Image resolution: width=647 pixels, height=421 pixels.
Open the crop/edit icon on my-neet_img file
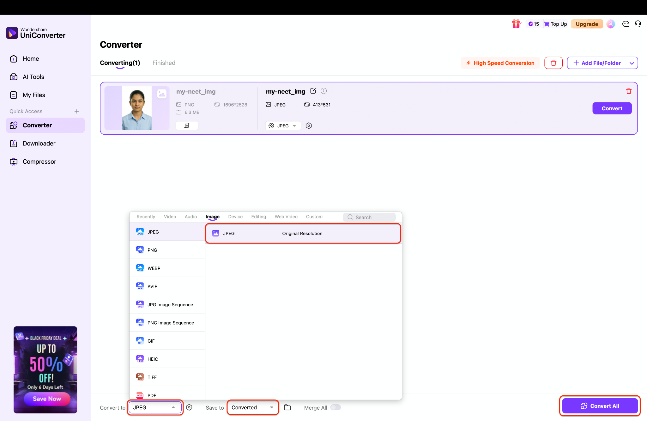click(x=187, y=125)
